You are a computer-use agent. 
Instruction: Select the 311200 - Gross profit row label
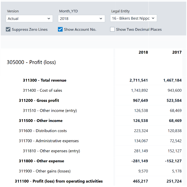[x=39, y=101]
